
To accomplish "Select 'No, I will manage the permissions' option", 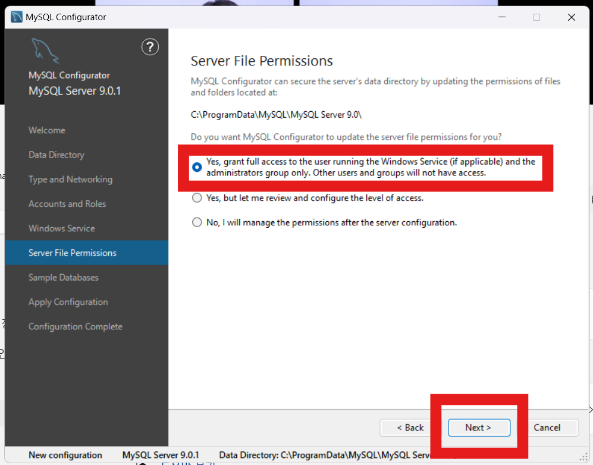I will coord(197,222).
